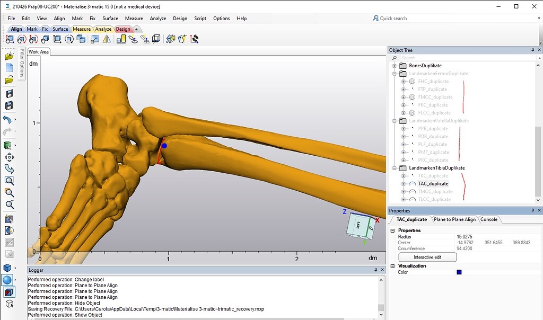Click the blue cube icon in left toolbar

(x=7, y=268)
